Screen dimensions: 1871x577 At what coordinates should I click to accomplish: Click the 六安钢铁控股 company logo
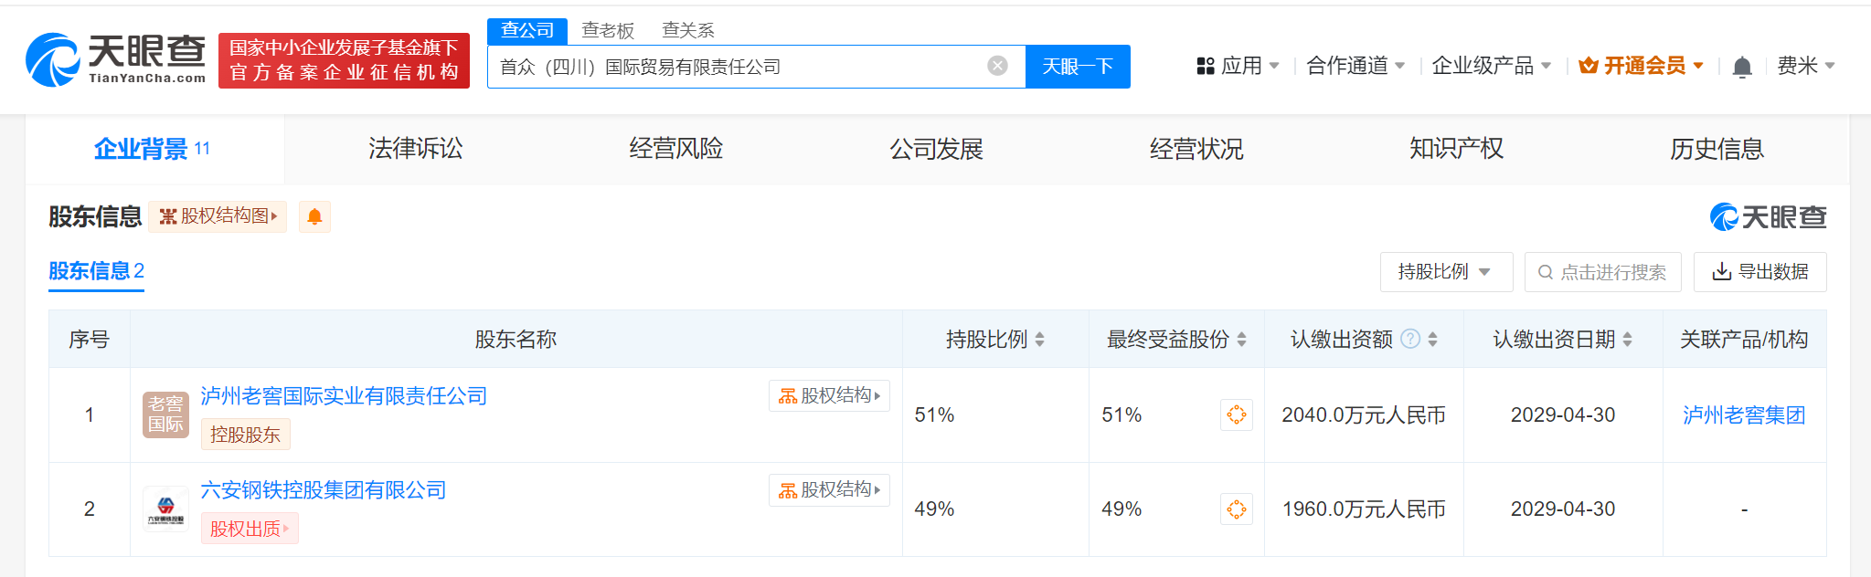(165, 509)
